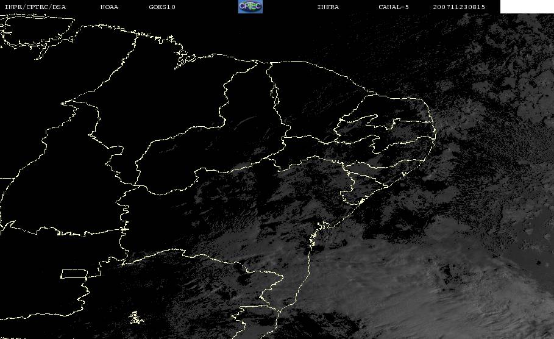Click the CPTEC logo in the header

250,6
